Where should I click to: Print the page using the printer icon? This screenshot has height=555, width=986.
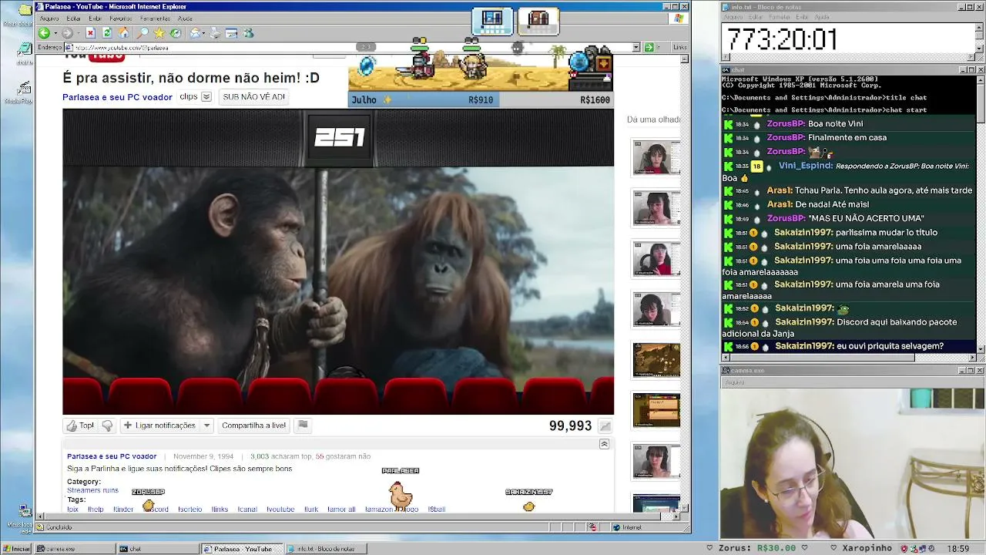pos(215,33)
